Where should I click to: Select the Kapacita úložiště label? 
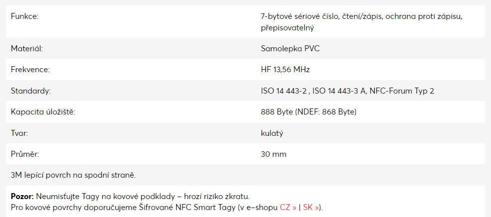tap(43, 112)
